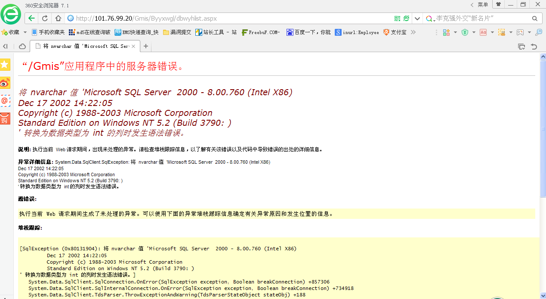546x299 pixels.
Task: Restore the recently closed tab
Action: click(x=534, y=46)
